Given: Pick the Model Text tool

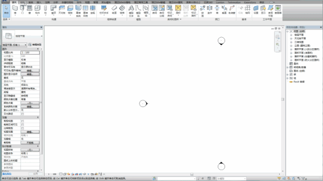Looking at the screenshot, I should [131, 11].
